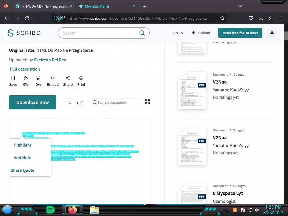Click the search magnifier in Scribd header

[142, 33]
